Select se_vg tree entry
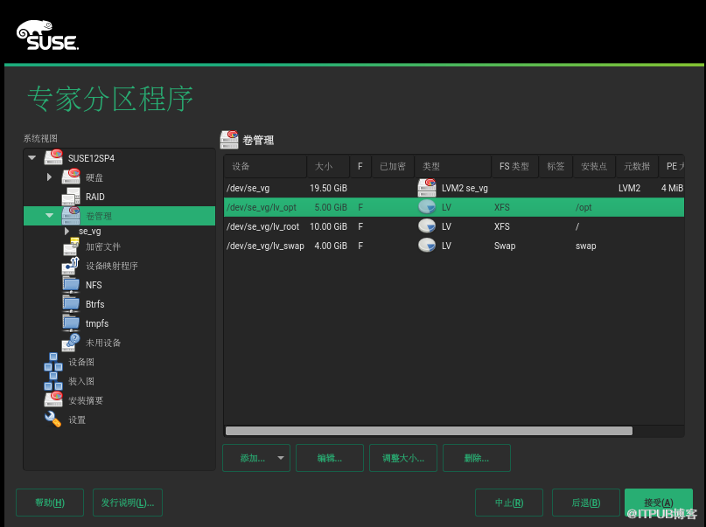The width and height of the screenshot is (706, 527). (x=89, y=231)
